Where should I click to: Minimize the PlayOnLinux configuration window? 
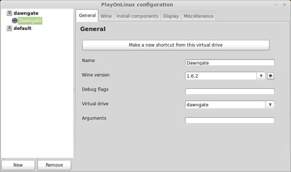click(276, 5)
